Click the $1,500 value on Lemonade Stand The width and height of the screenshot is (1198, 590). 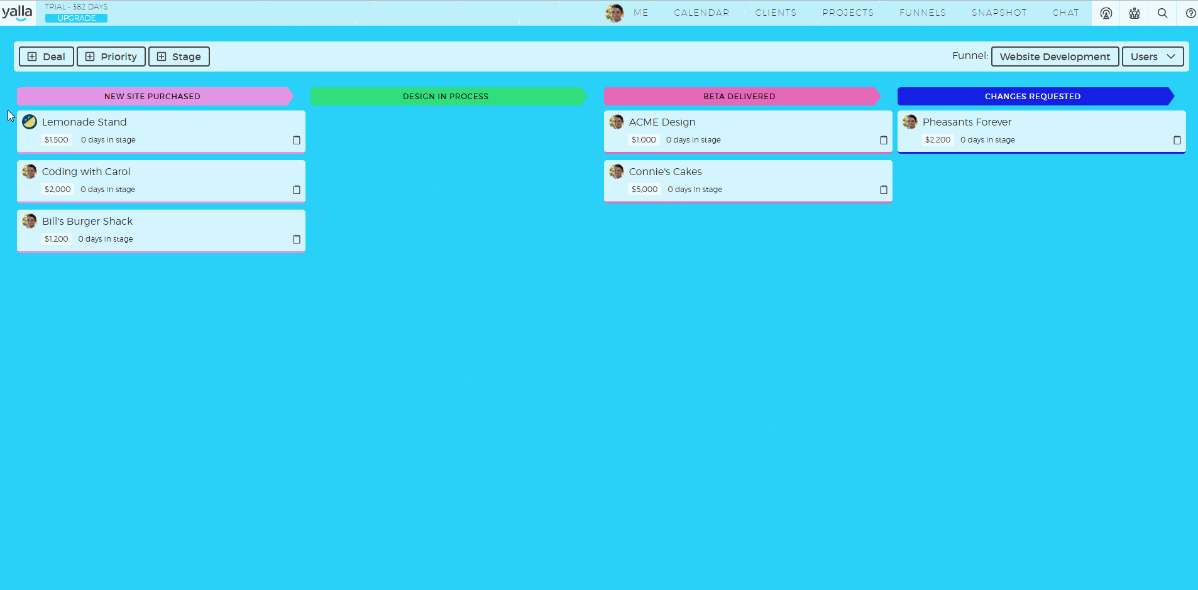[x=57, y=140]
